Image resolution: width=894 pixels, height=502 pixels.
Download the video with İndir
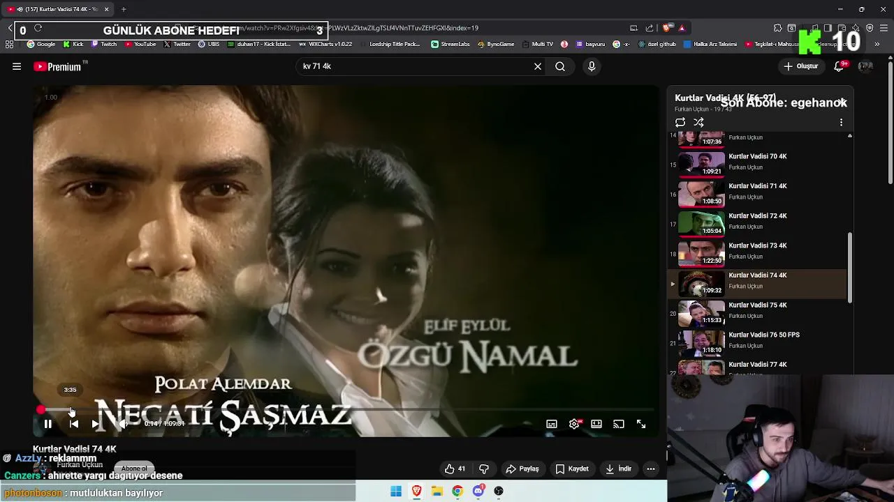618,469
